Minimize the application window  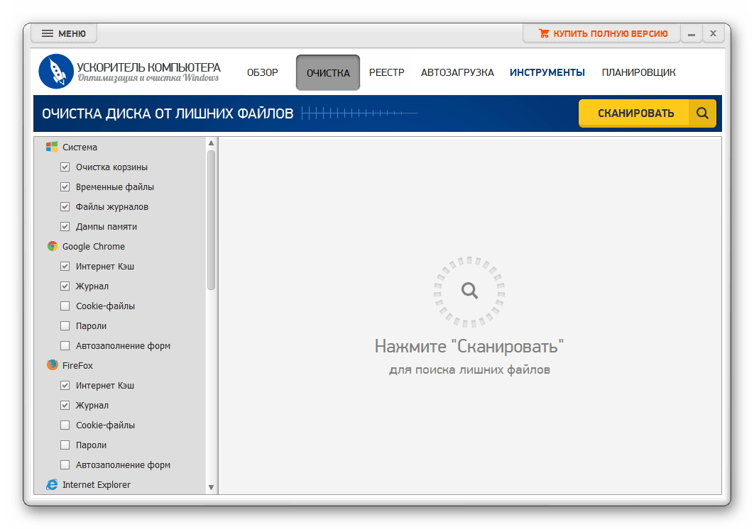tap(692, 33)
